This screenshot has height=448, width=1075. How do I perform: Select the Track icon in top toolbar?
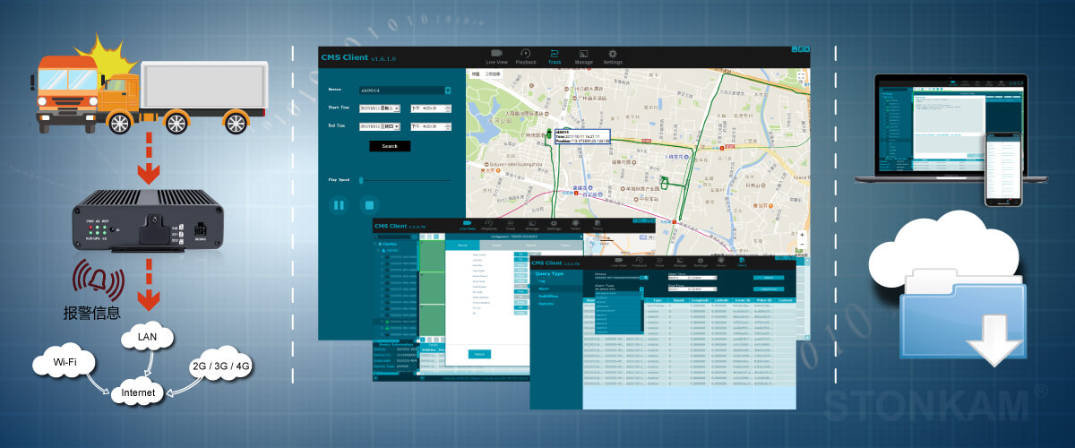click(555, 56)
